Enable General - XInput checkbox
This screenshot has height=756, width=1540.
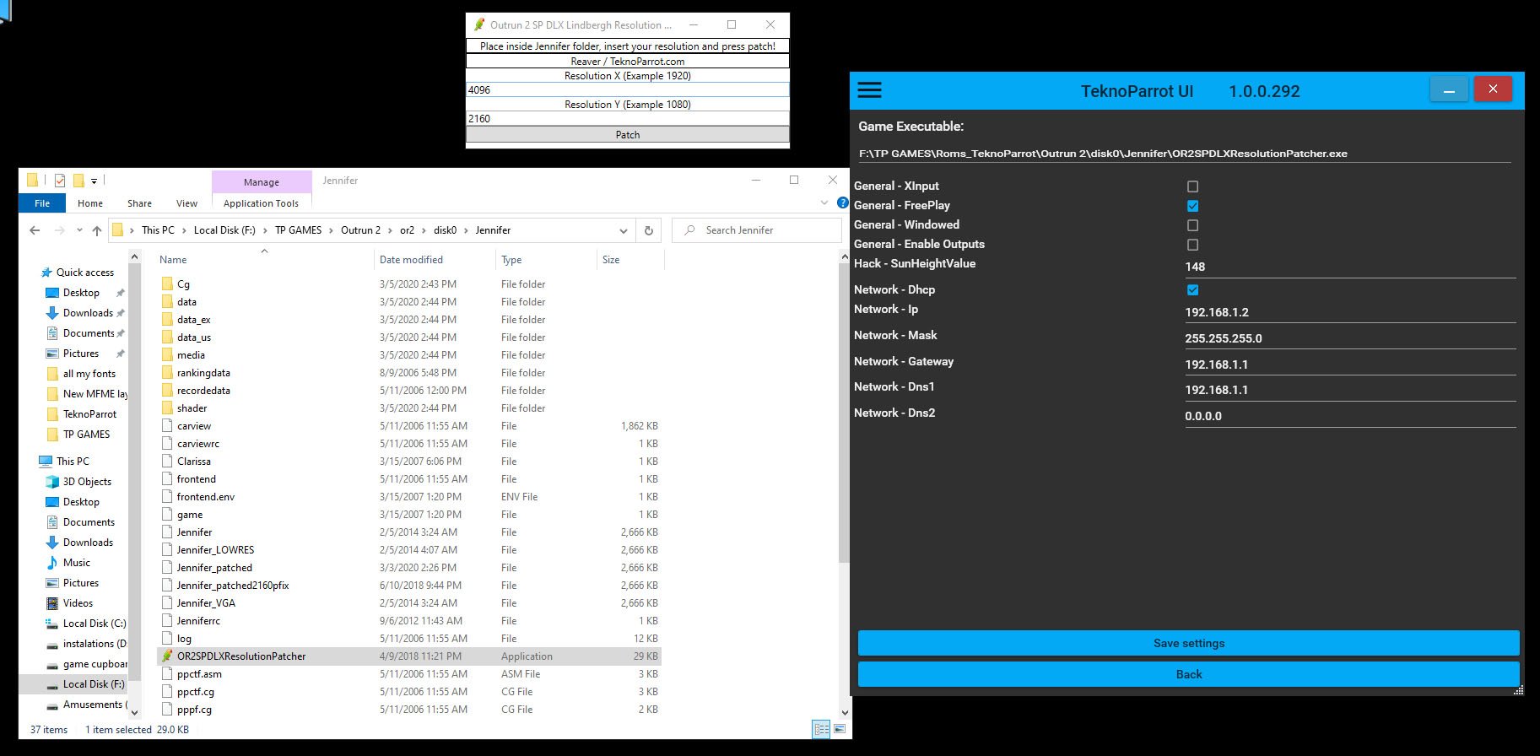[x=1192, y=186]
